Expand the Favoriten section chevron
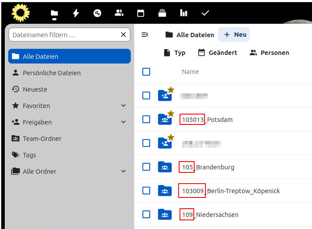Screen dimensions: 312x229 123,106
